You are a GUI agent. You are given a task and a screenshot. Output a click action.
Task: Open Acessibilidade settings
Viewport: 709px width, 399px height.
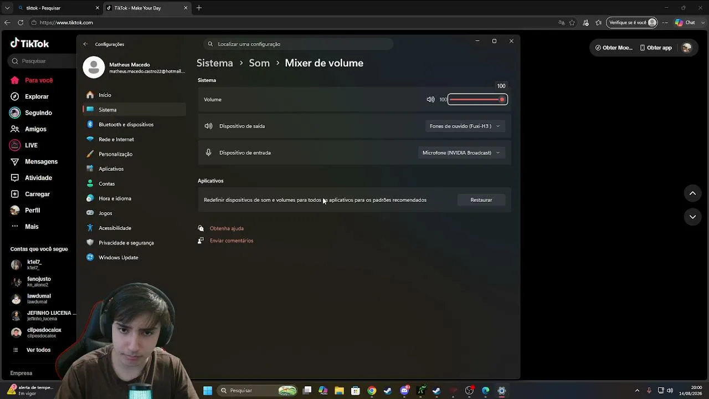(x=115, y=228)
